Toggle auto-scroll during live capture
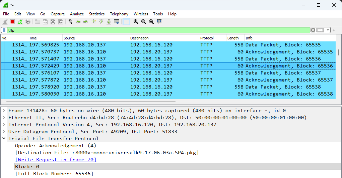 (117, 22)
